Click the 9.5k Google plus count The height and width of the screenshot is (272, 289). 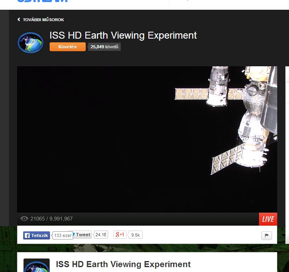[135, 235]
